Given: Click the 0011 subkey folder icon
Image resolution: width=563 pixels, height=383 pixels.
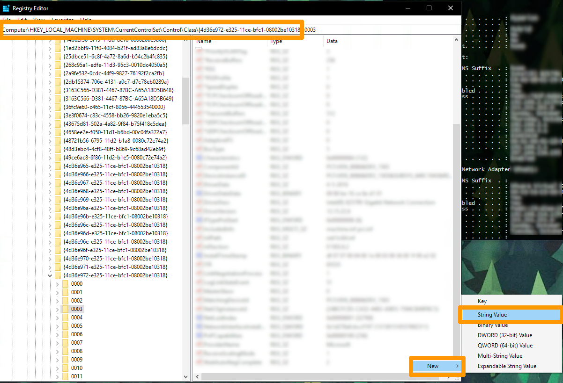Looking at the screenshot, I should click(x=66, y=376).
